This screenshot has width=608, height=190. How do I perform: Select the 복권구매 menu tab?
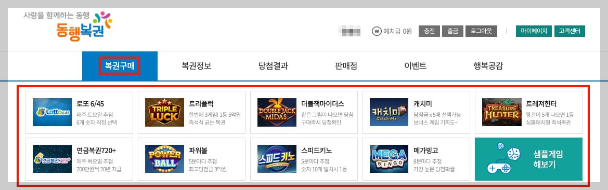[120, 66]
